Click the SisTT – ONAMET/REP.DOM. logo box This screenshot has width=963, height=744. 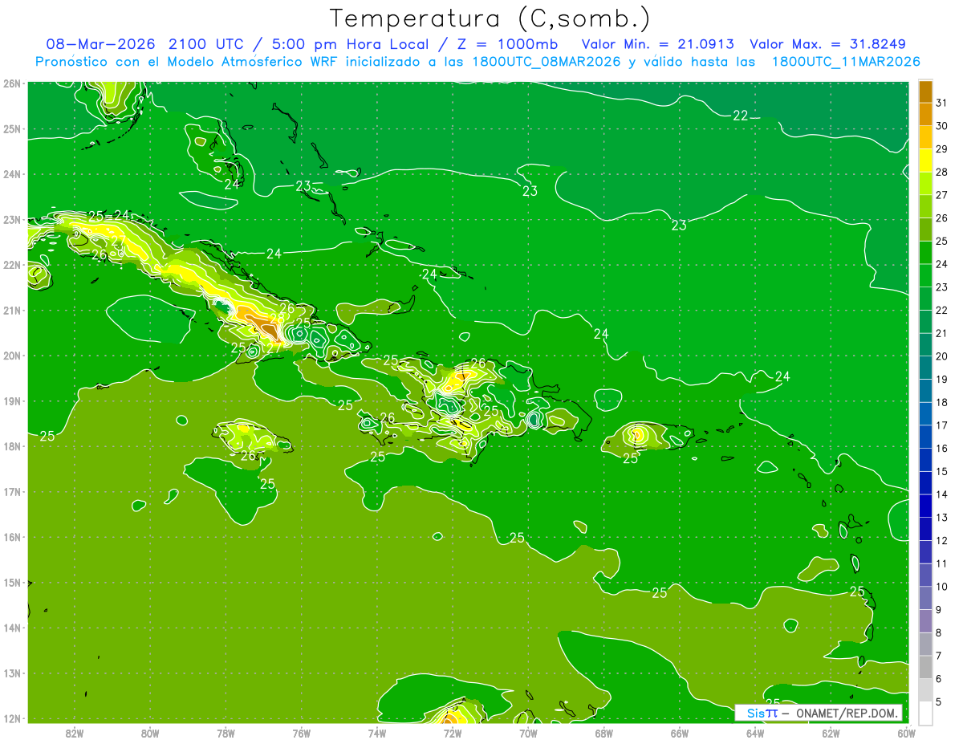click(x=818, y=713)
